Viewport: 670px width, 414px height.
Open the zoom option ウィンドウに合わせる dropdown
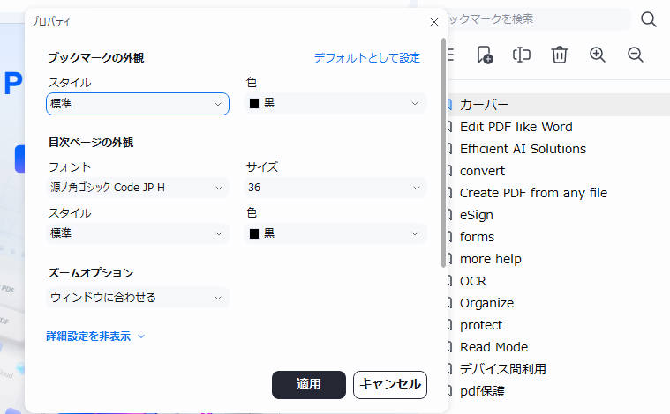[x=137, y=298]
